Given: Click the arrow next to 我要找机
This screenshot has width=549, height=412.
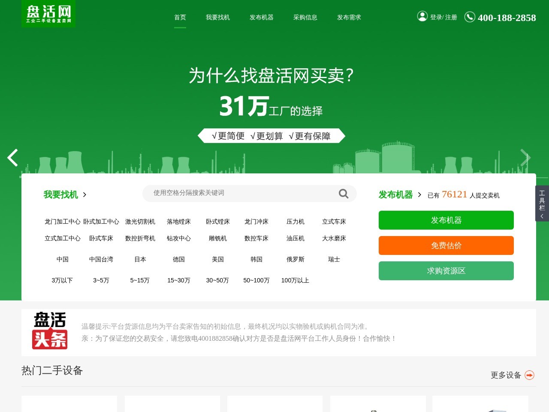Looking at the screenshot, I should (x=84, y=195).
